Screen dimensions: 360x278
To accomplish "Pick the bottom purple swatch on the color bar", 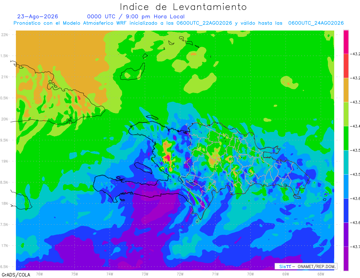I will click(346, 259).
